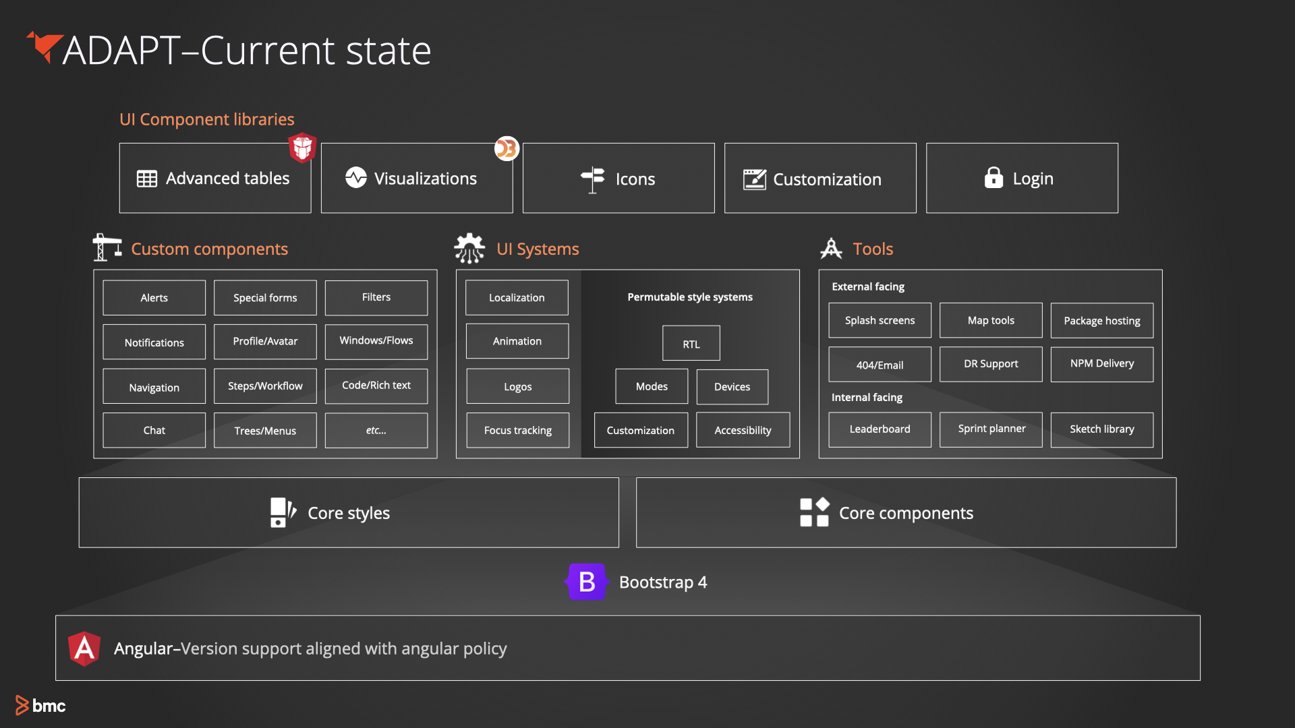Click the BMC logo in bottom corner
The height and width of the screenshot is (728, 1295).
[x=40, y=706]
